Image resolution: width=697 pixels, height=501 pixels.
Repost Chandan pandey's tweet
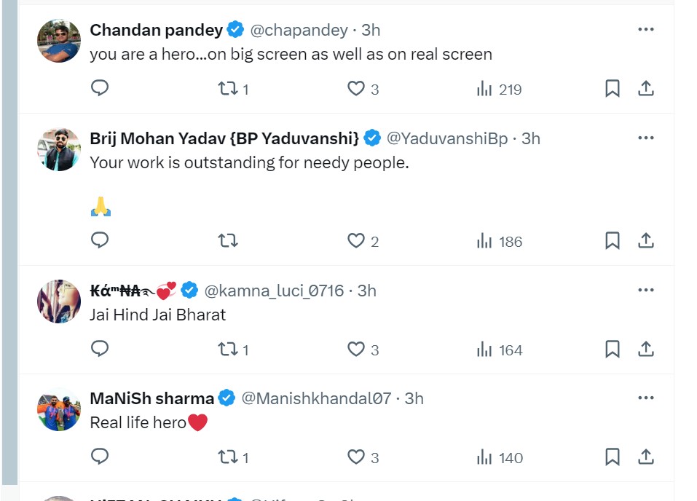[228, 89]
